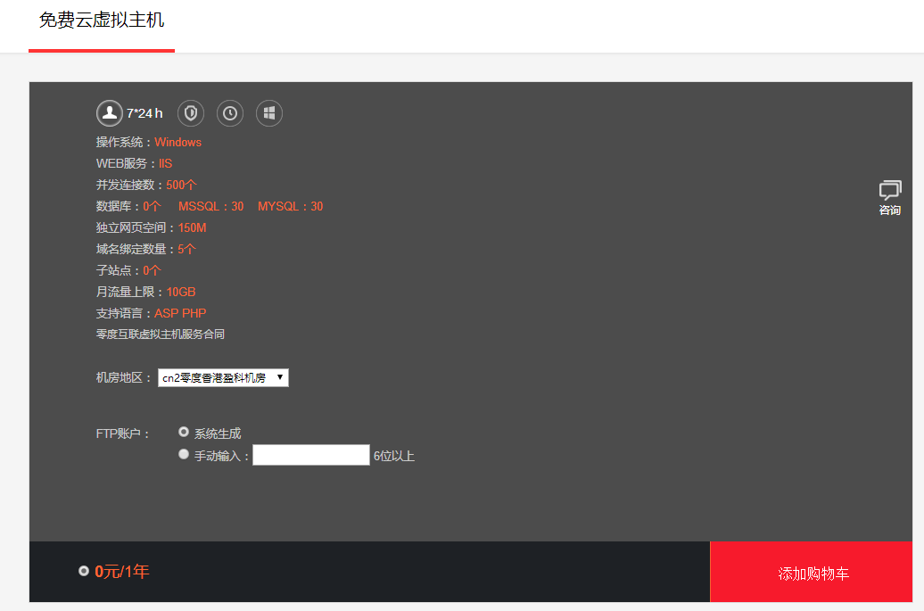Click the Windows operating system value text

[x=178, y=142]
